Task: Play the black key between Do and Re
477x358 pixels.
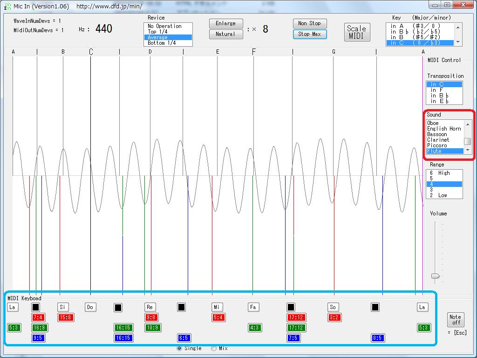Action: tap(118, 308)
